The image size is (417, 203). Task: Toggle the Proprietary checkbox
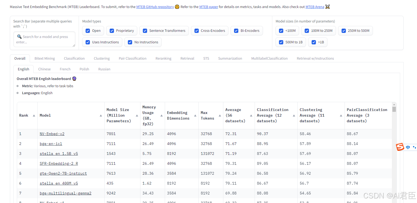coord(112,31)
